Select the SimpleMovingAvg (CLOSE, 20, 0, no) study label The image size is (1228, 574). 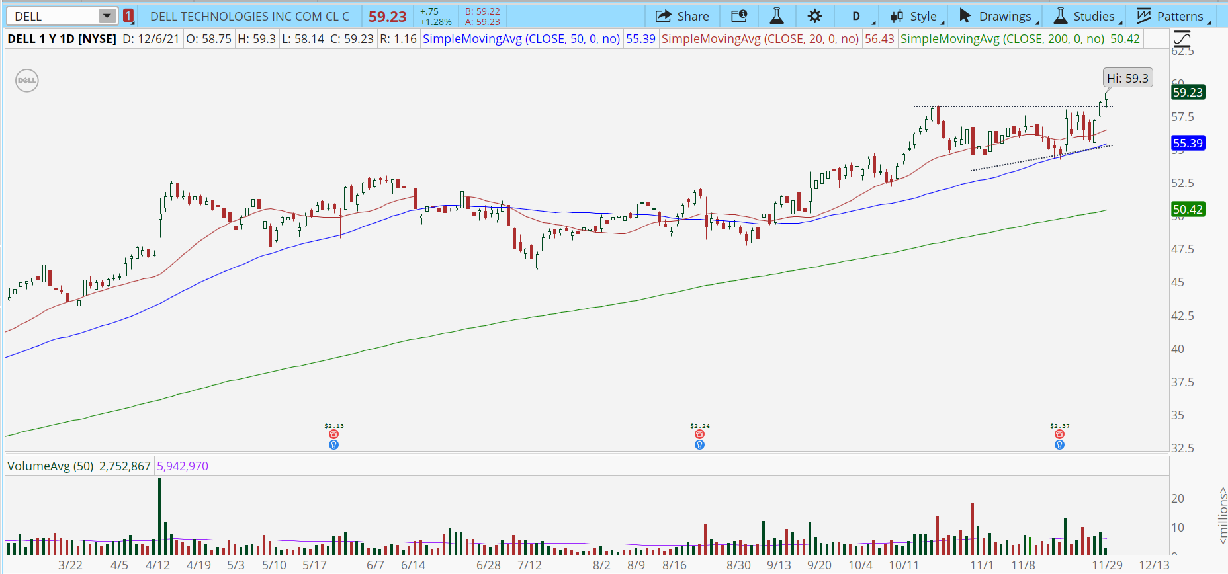pyautogui.click(x=760, y=39)
